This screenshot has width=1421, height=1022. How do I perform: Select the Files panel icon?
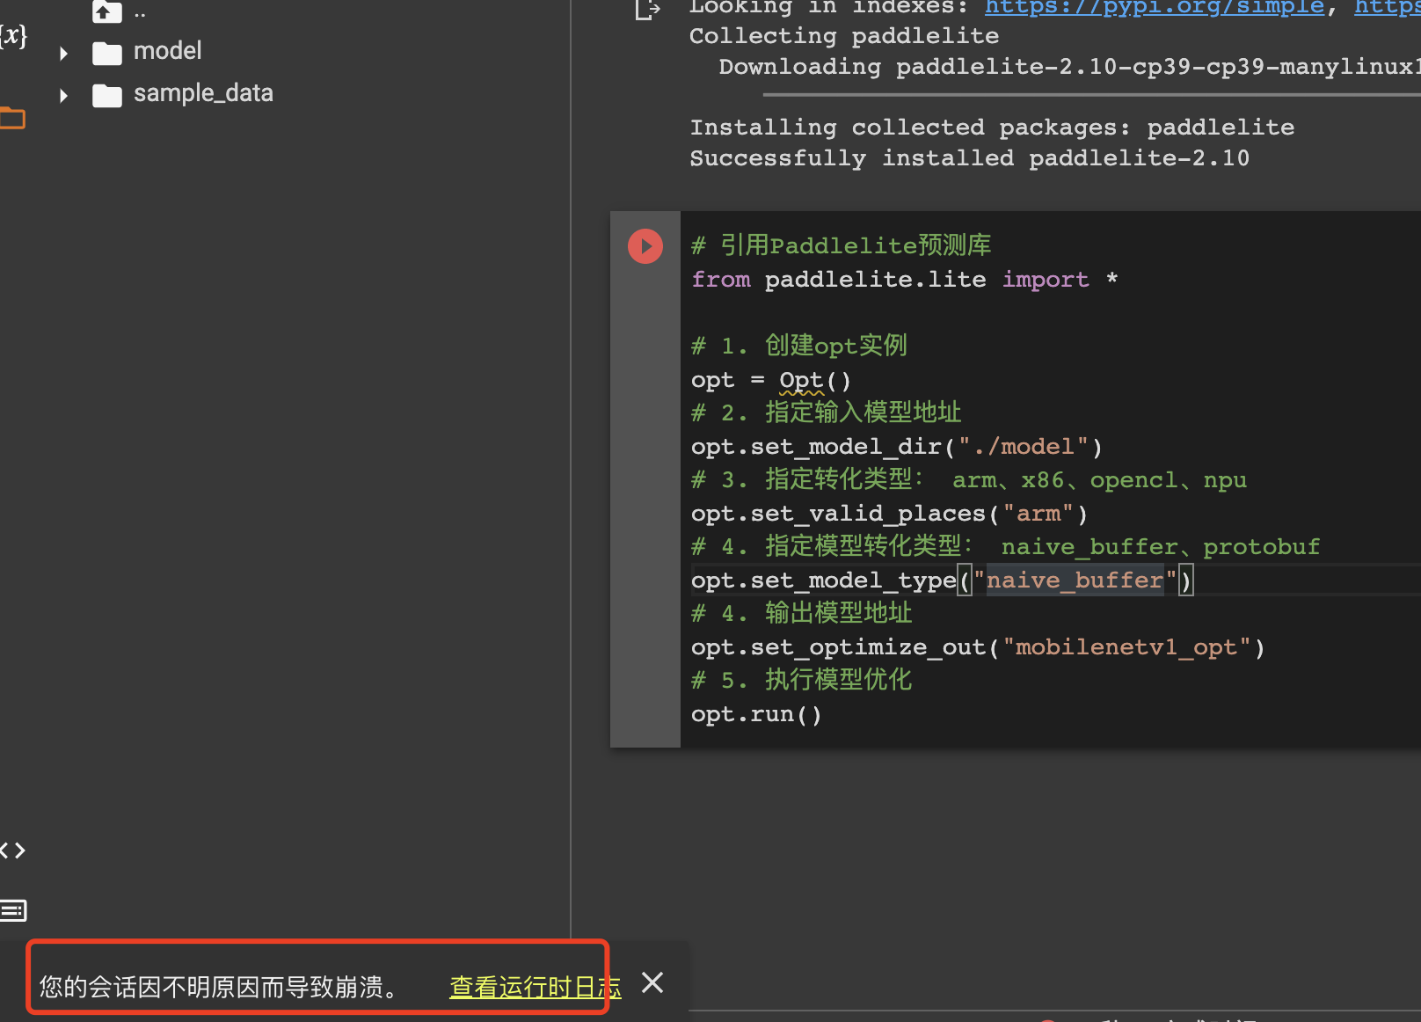coord(12,117)
